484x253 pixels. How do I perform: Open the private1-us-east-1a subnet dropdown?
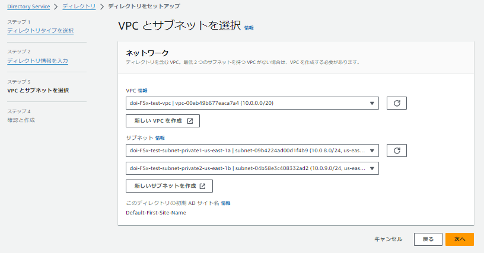(x=252, y=150)
